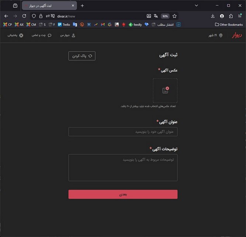246x237 pixels.
Task: Open the Google Translate bookmark icon
Action: pyautogui.click(x=75, y=24)
